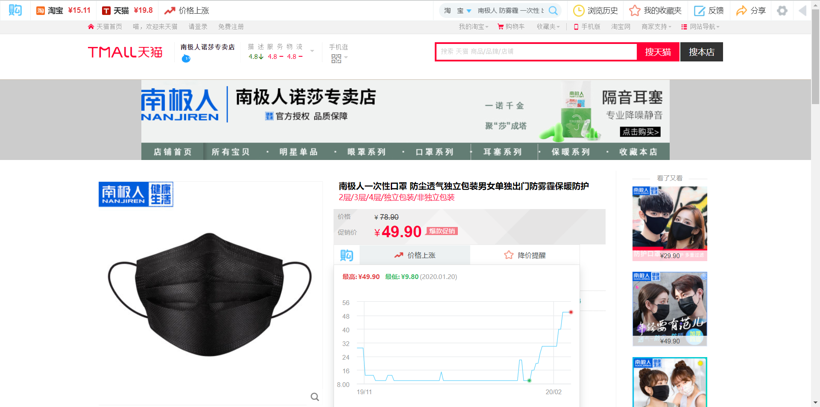Open 耳塞系列 tab
This screenshot has width=820, height=407.
tap(502, 151)
